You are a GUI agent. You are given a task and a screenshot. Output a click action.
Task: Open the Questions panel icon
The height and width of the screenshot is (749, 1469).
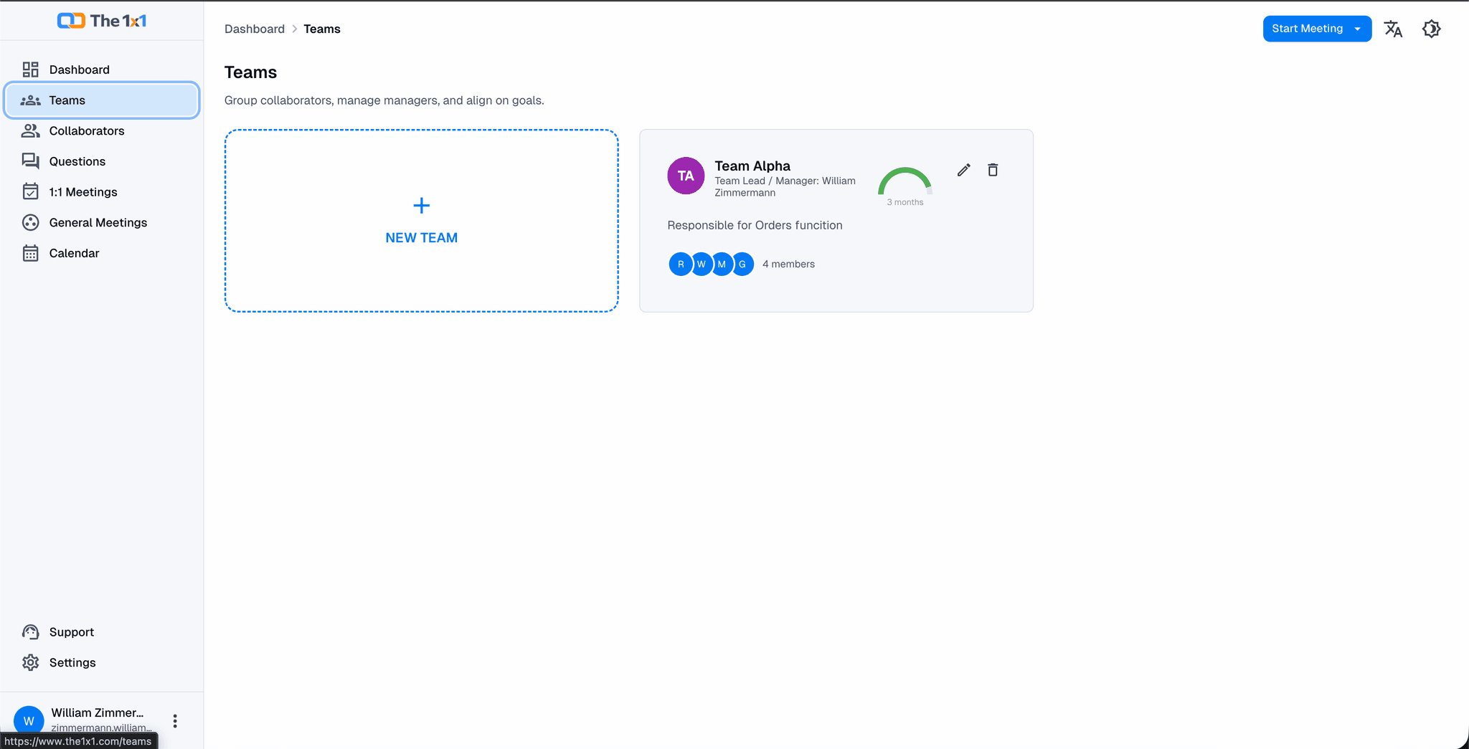31,161
